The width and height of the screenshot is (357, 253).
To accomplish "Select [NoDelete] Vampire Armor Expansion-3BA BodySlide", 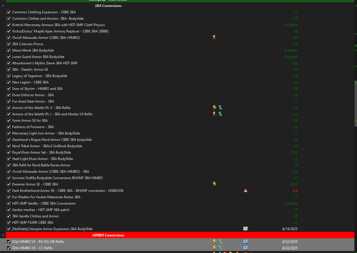I will pyautogui.click(x=52, y=229).
